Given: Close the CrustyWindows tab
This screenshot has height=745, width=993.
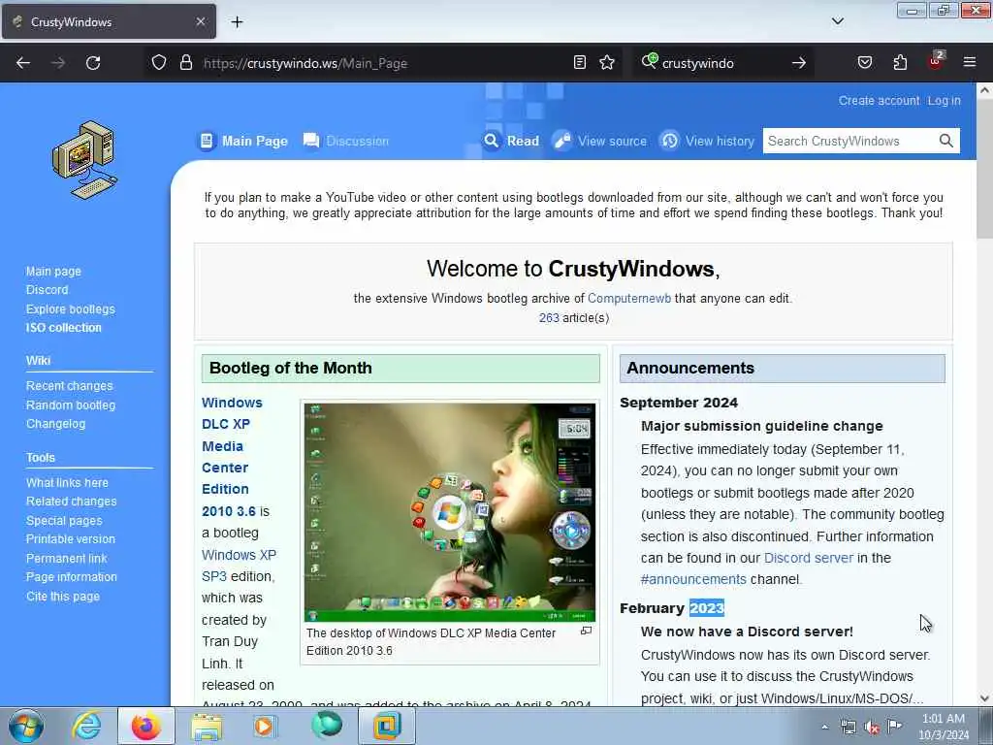Looking at the screenshot, I should 200,21.
